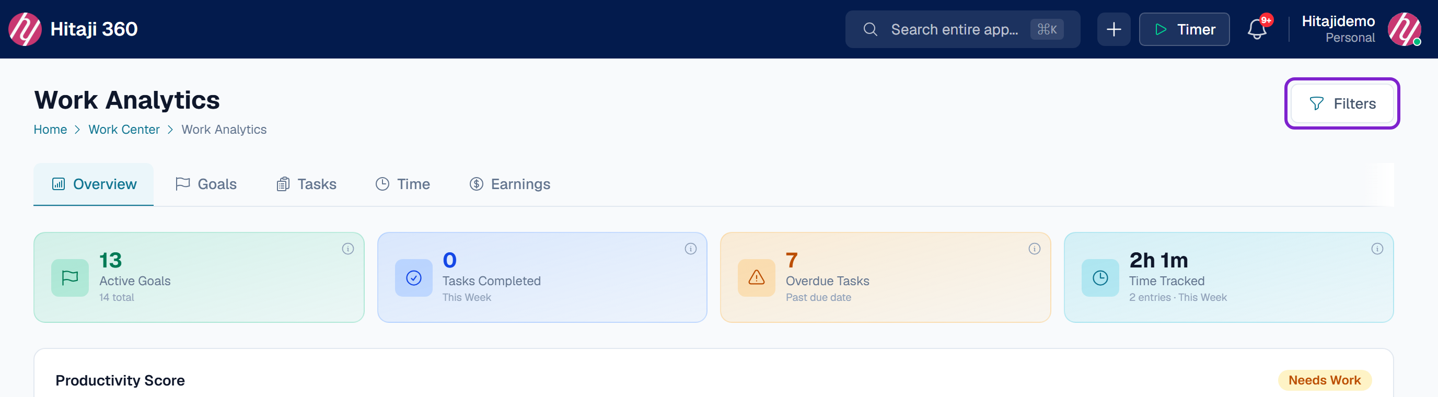
Task: Click the Time Tracked clock icon
Action: click(x=1100, y=277)
